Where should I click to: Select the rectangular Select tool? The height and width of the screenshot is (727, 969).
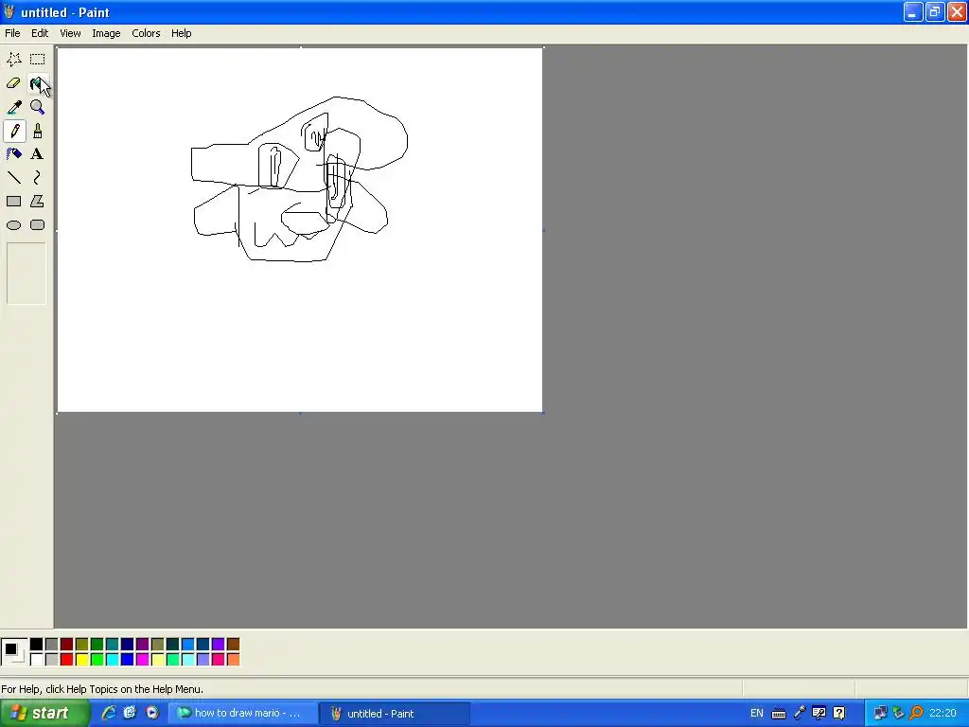point(38,60)
